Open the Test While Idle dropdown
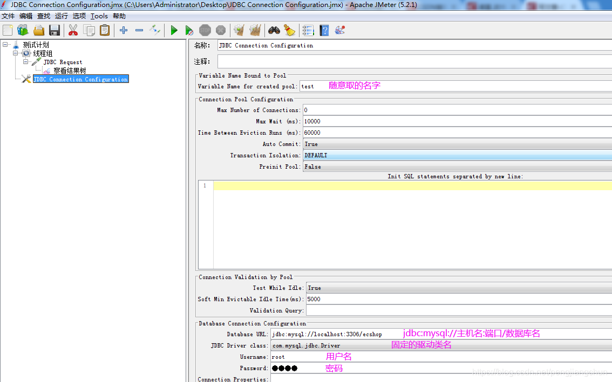Screen dimensions: 612x382 pyautogui.click(x=459, y=288)
